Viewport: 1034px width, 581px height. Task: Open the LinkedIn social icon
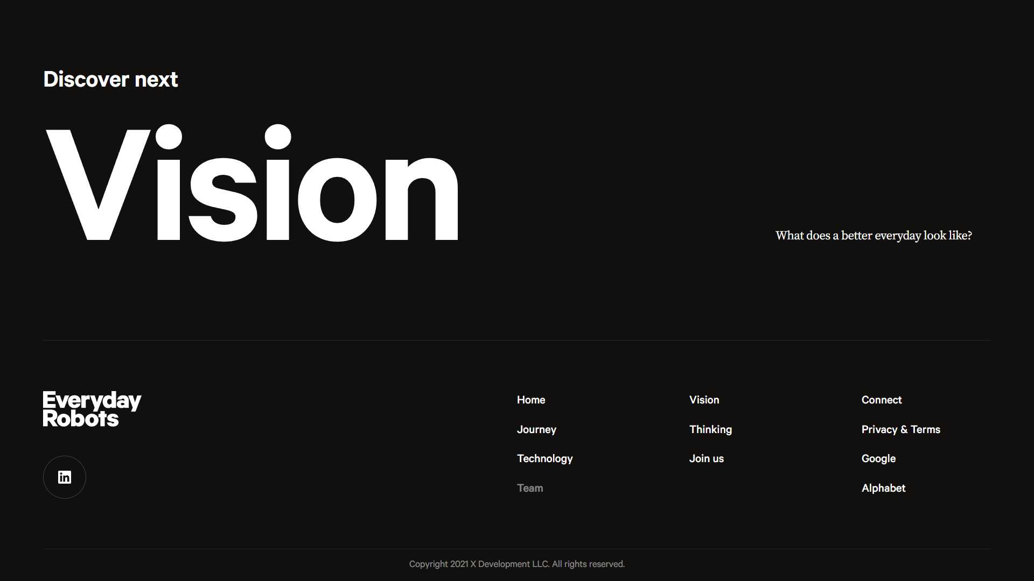pyautogui.click(x=65, y=477)
